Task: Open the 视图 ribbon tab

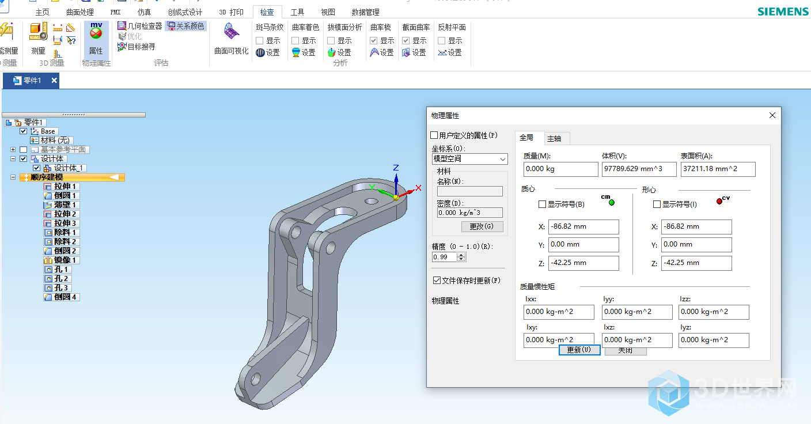Action: point(328,12)
